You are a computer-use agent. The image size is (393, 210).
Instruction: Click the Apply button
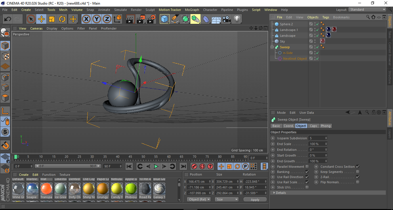click(x=255, y=200)
